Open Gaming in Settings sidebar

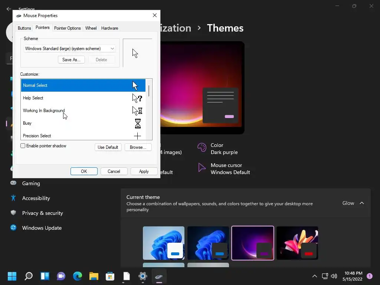(31, 183)
